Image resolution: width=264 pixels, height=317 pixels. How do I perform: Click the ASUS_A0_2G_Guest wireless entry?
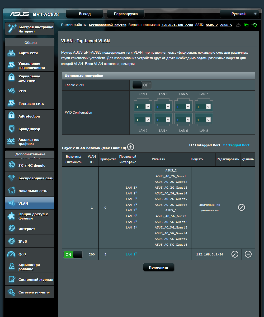coord(171,176)
